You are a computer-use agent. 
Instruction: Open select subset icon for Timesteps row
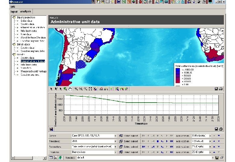[121, 141]
